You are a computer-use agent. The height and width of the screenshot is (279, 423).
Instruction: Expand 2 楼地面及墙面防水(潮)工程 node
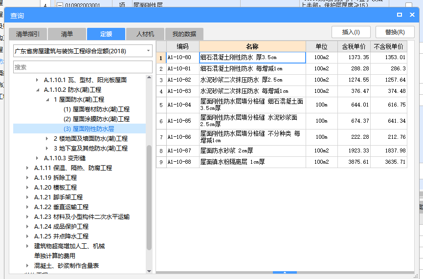point(47,139)
